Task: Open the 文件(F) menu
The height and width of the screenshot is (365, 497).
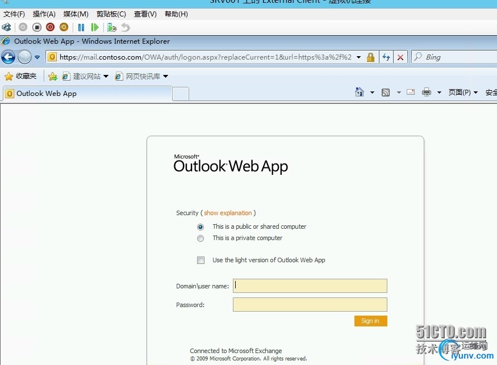Action: [x=14, y=14]
